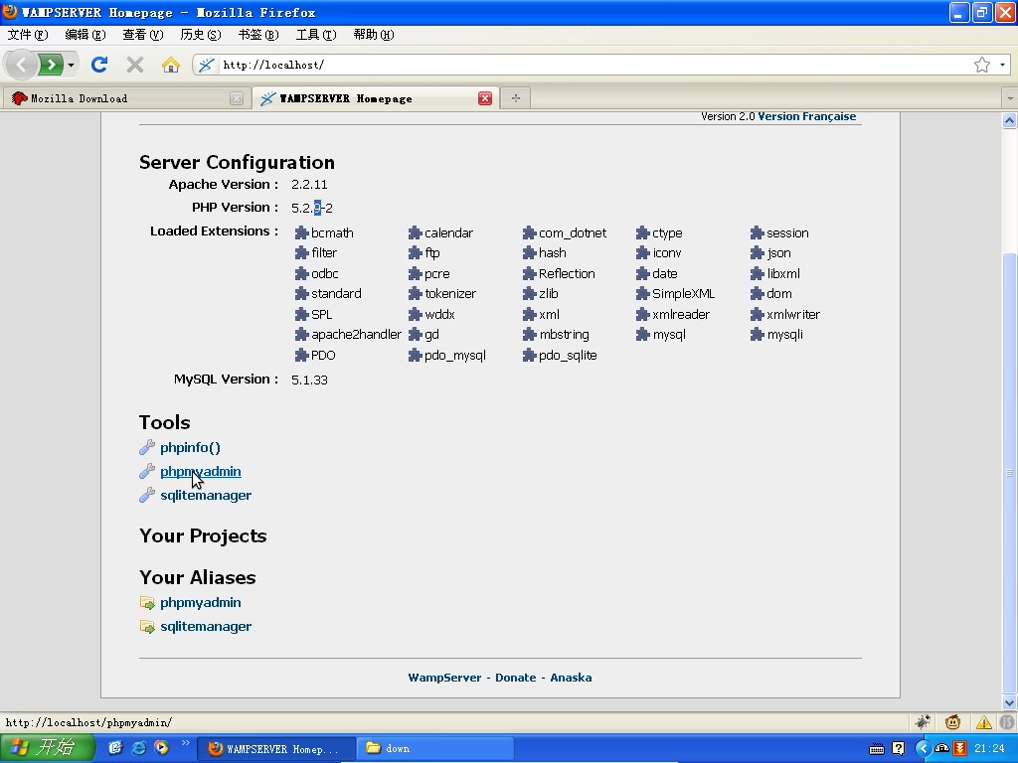This screenshot has height=763, width=1018.
Task: Reload the page with the Refresh icon
Action: point(99,65)
